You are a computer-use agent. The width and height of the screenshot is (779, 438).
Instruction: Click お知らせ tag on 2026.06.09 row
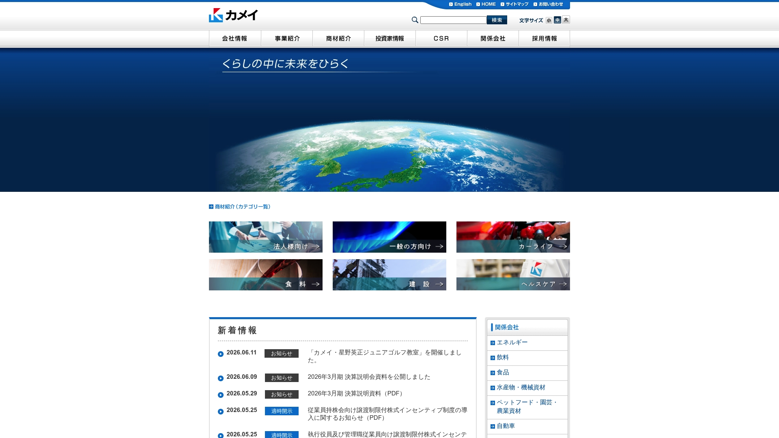(282, 378)
